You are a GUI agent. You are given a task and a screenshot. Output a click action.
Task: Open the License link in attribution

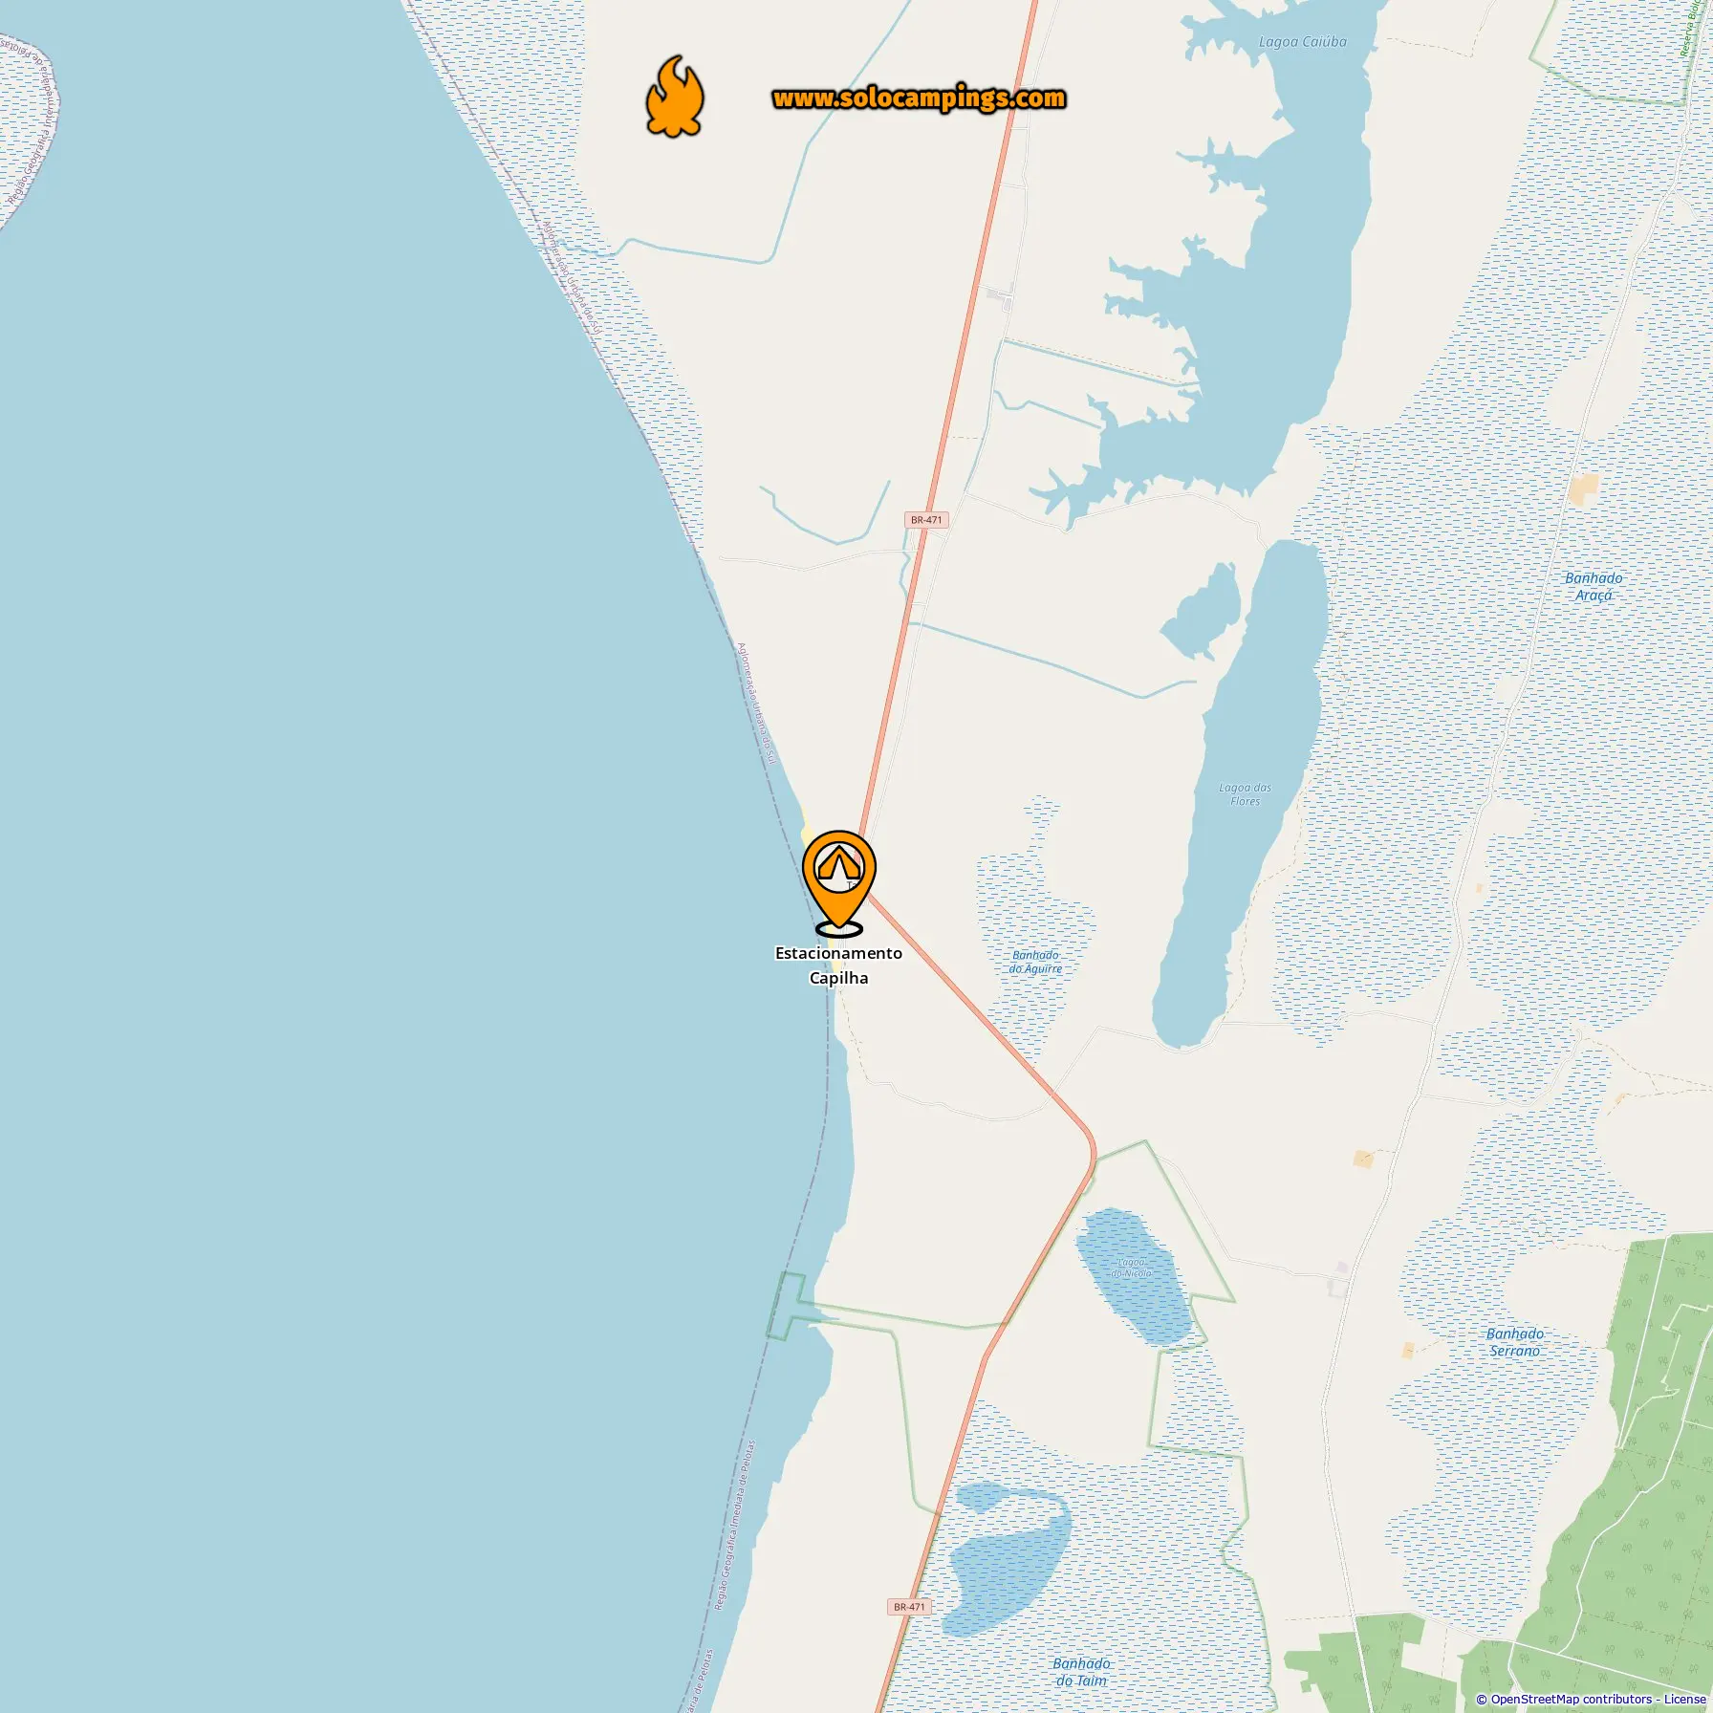point(1684,1699)
